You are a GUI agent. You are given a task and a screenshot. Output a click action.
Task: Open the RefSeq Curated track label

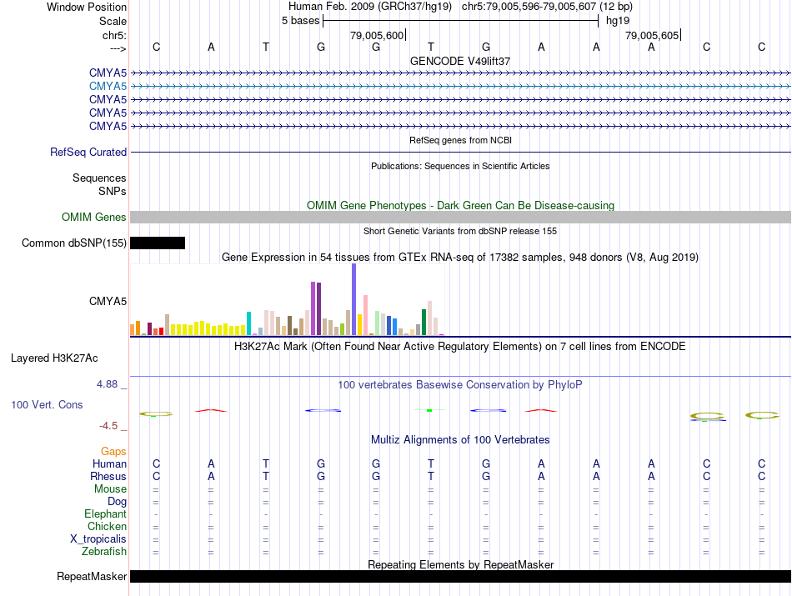[88, 153]
